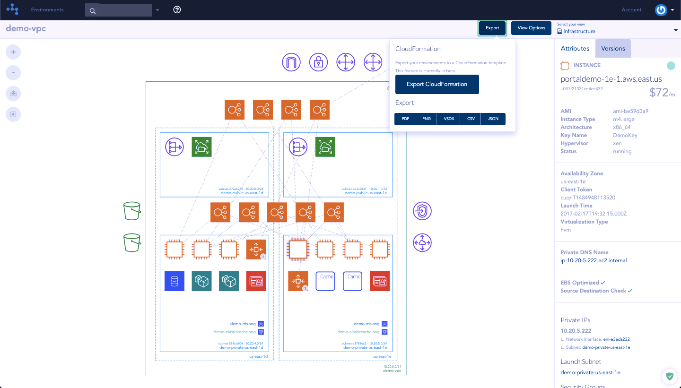Click the Hyperglance logo in top bar
Screen dimensions: 681x388
12,9
